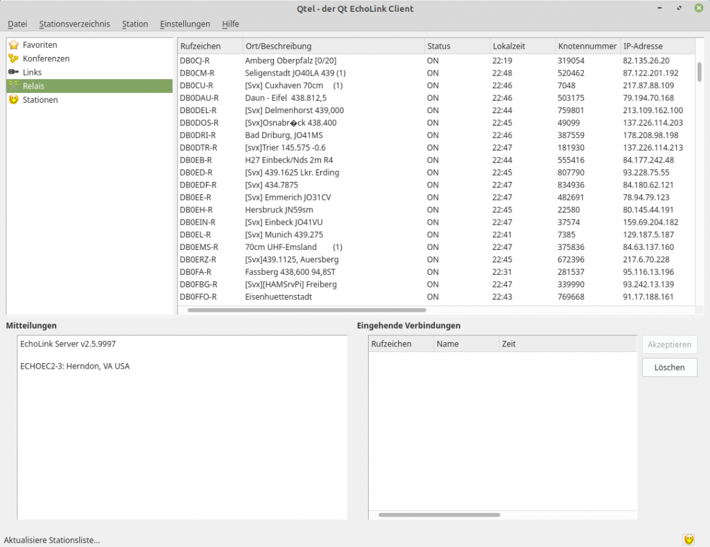This screenshot has width=710, height=547.
Task: Select station DB0CJ-R
Action: click(194, 60)
